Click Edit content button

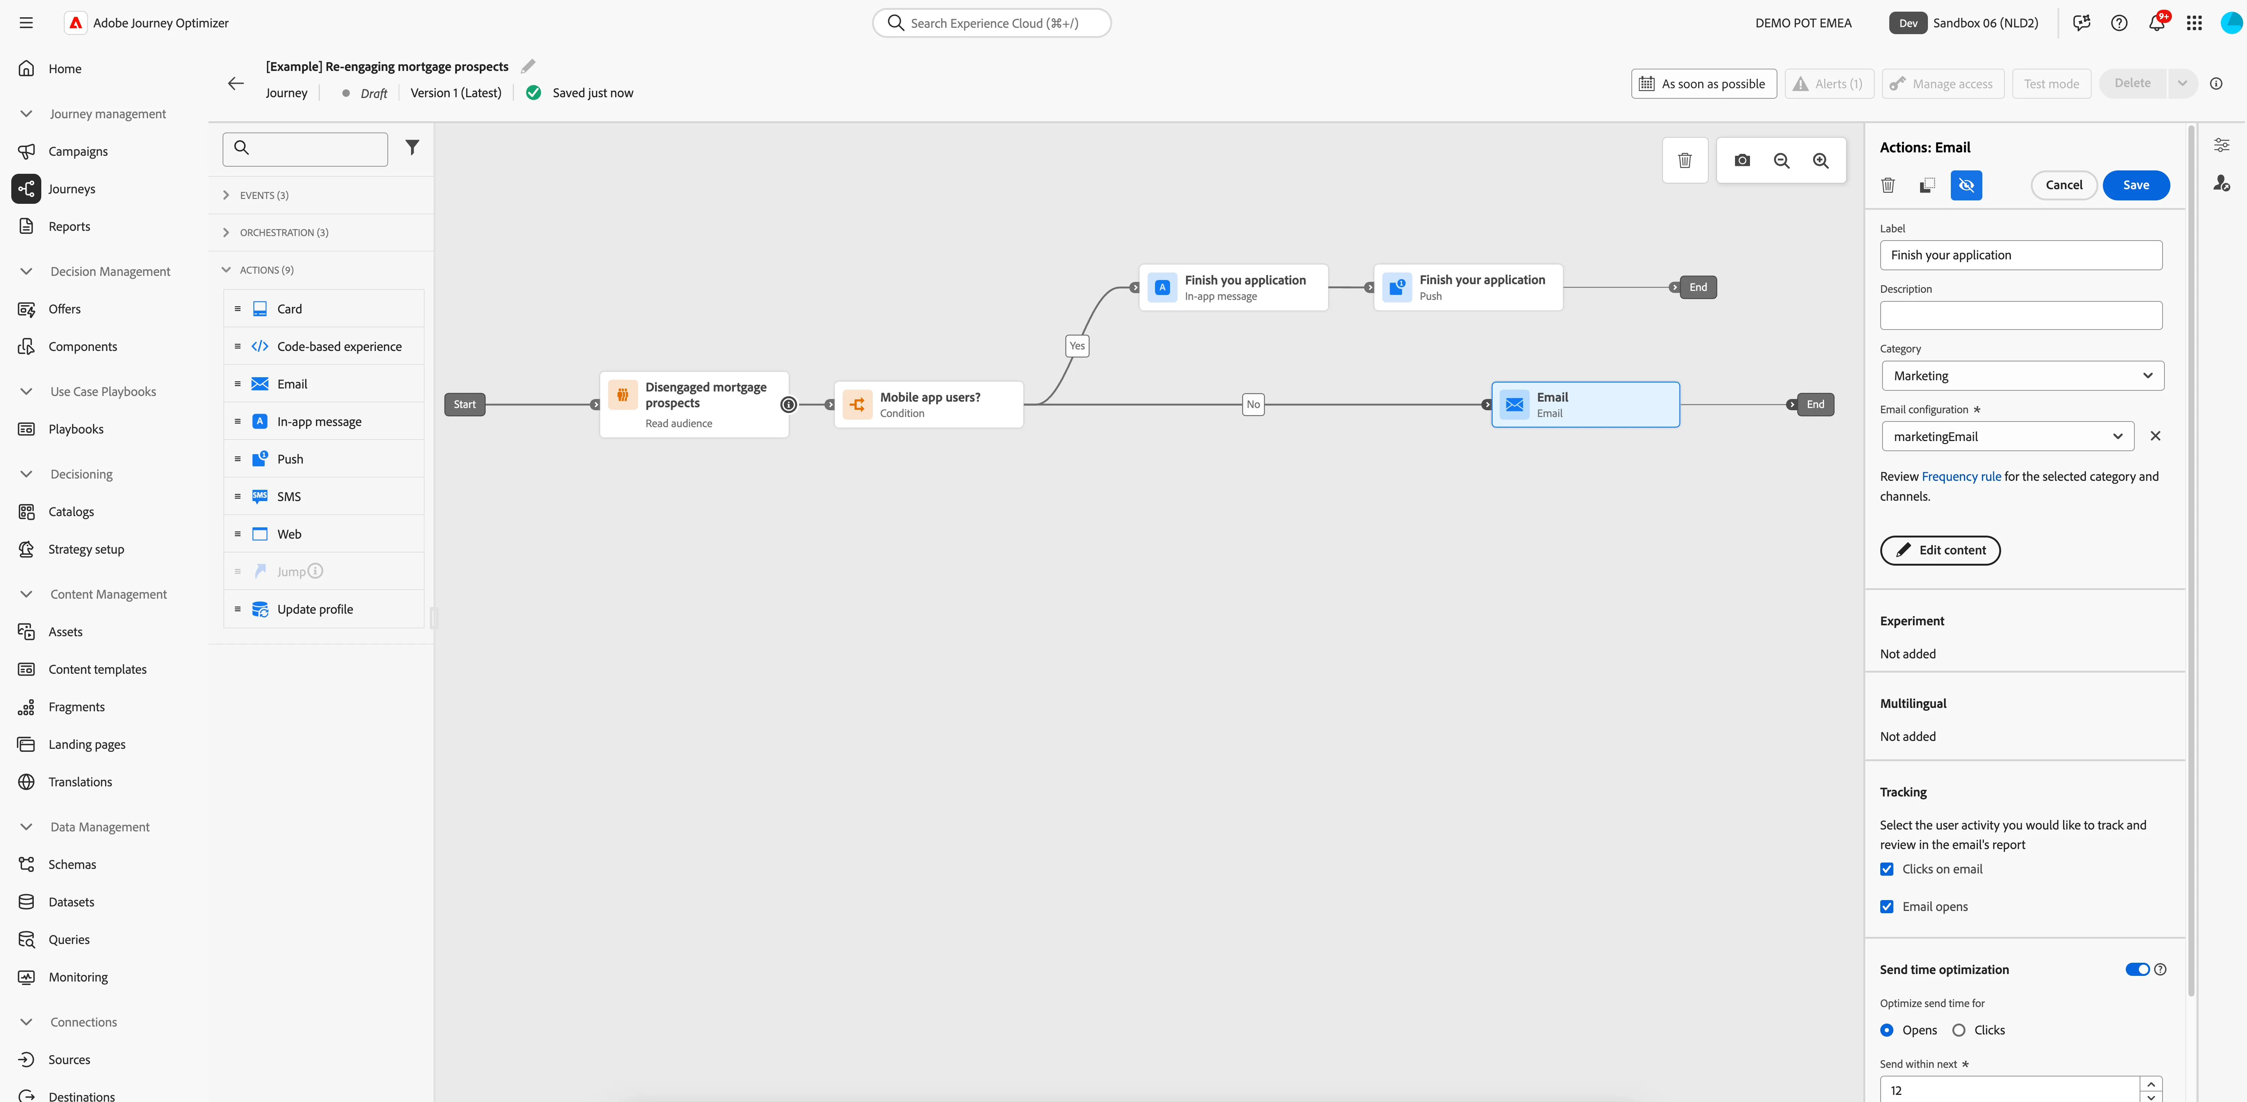click(x=1940, y=551)
